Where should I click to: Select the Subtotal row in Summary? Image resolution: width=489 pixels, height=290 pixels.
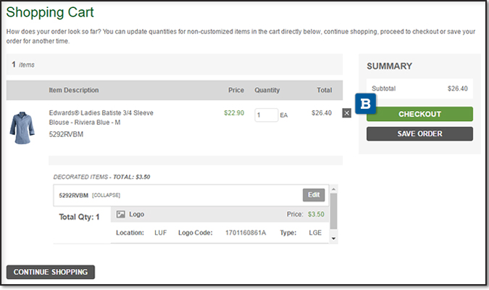point(419,88)
